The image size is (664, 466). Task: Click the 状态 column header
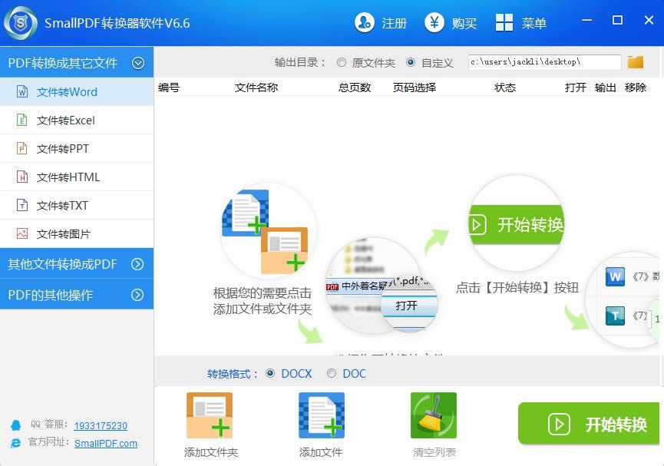[505, 88]
